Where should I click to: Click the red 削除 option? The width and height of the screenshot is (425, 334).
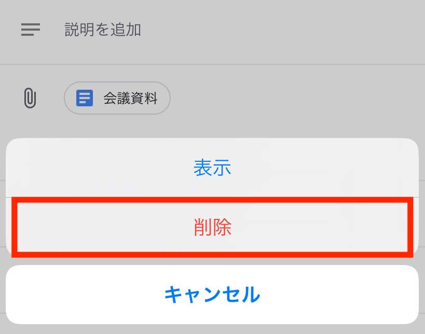212,227
